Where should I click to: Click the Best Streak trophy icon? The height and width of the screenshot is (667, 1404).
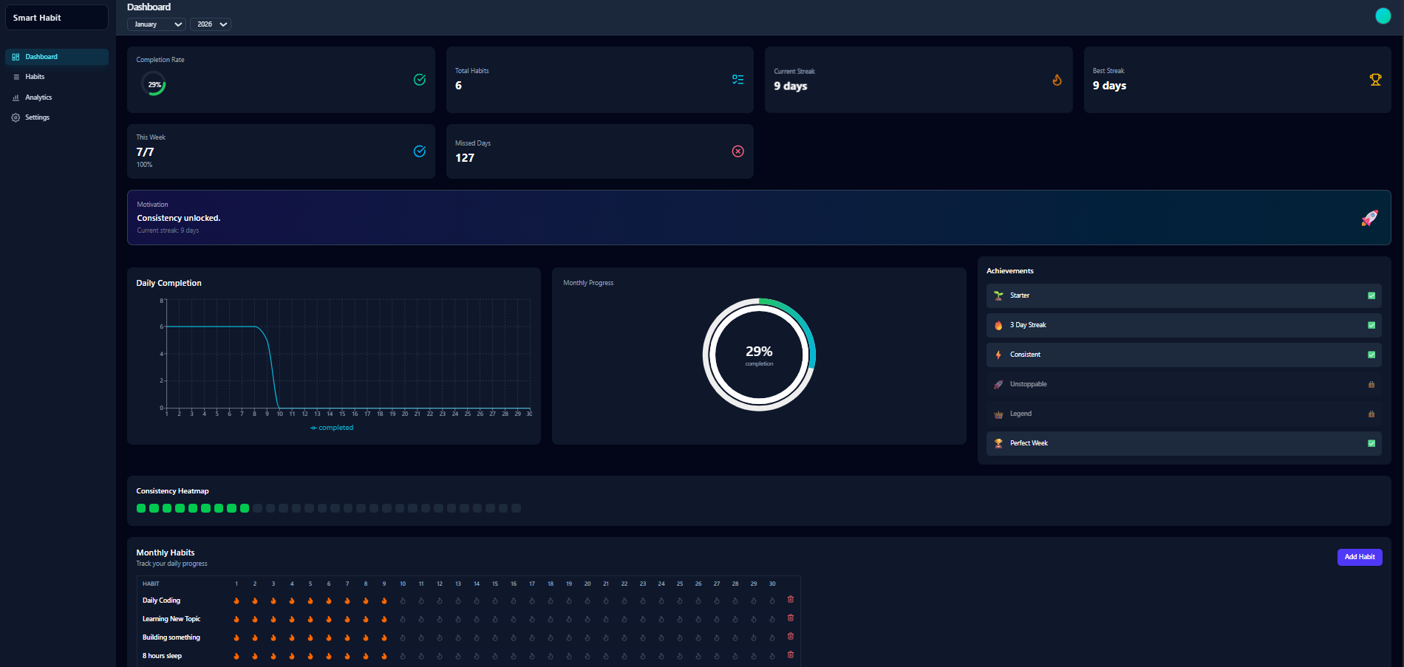1375,80
